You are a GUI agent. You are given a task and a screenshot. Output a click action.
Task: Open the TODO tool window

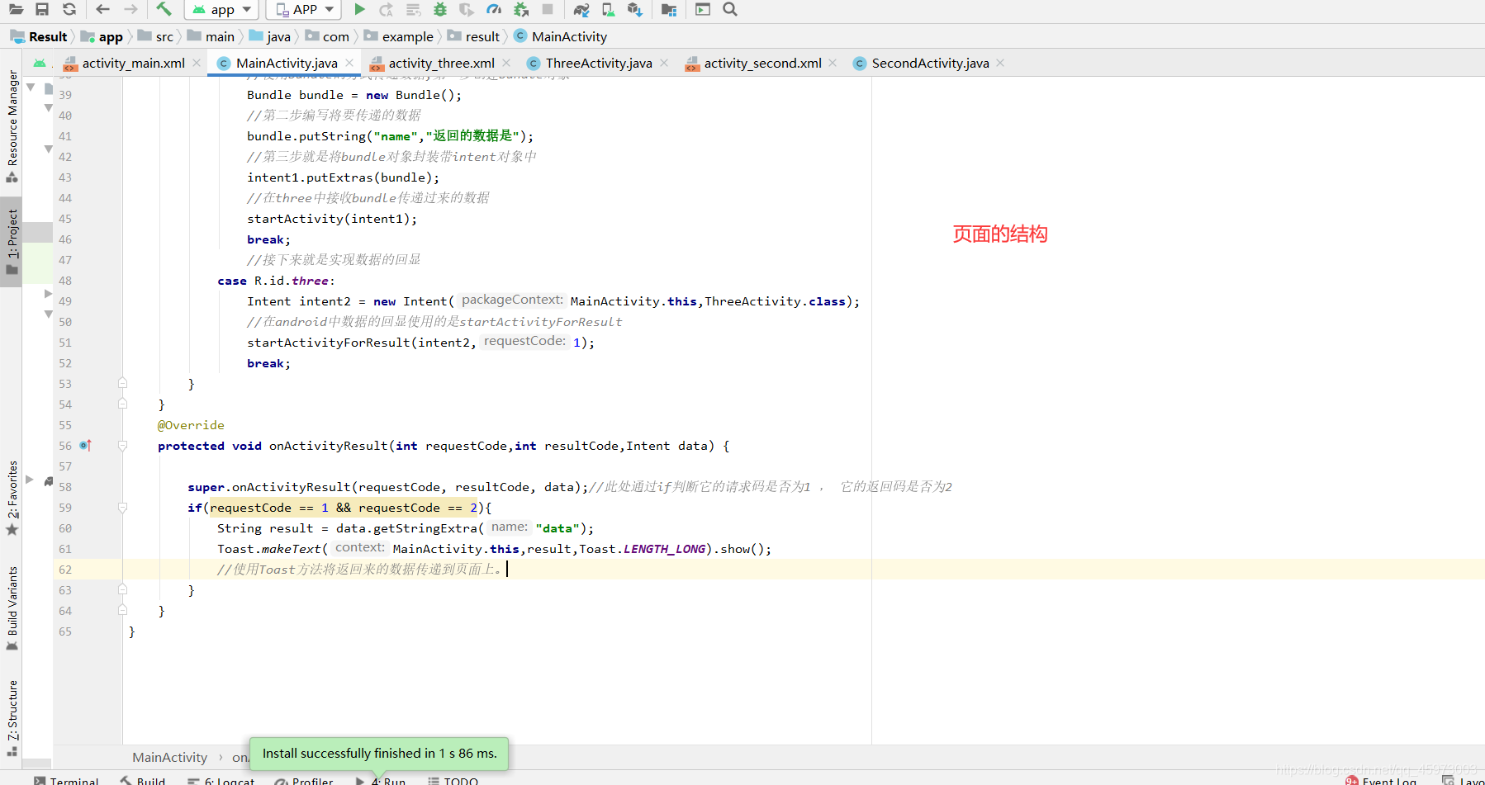pyautogui.click(x=453, y=780)
